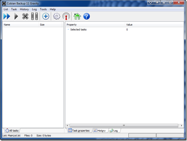
Task: Select the 'Selected tasks' property row
Action: 124,30
